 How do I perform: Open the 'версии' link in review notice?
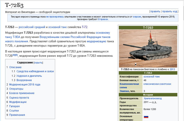coord(137,17)
